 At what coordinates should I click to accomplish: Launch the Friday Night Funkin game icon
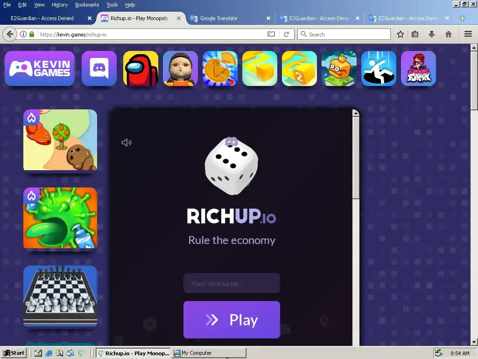pyautogui.click(x=418, y=68)
